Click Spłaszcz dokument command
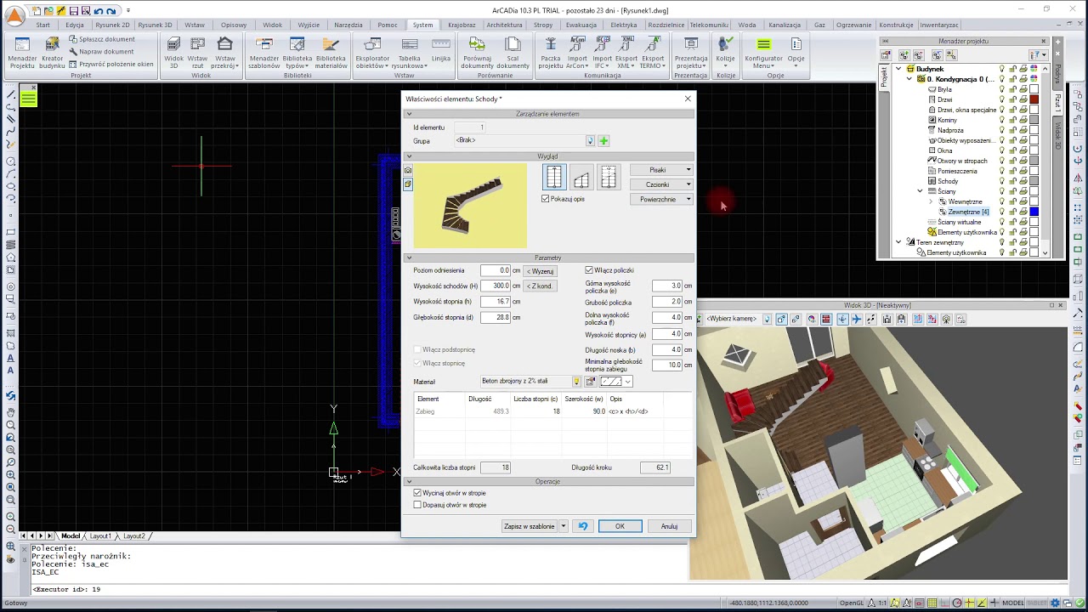The width and height of the screenshot is (1088, 612). tap(101, 39)
